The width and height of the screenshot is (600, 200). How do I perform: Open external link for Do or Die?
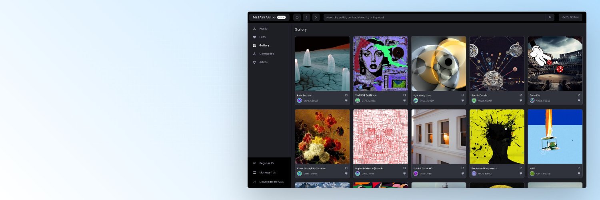579,95
